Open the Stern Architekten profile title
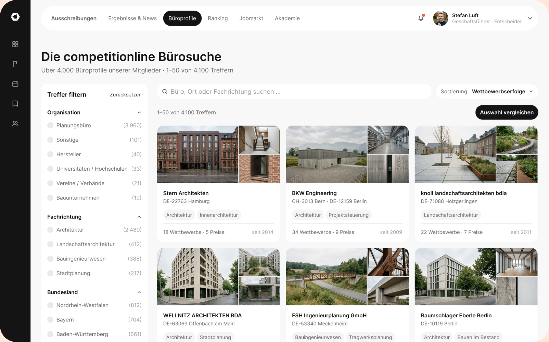 pos(186,193)
